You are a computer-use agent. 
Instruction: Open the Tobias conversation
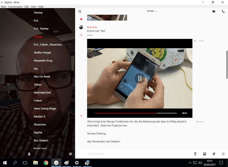click(38, 85)
